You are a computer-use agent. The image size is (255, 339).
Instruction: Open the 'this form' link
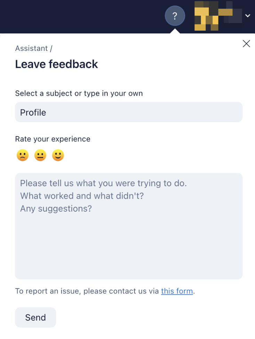(x=177, y=291)
